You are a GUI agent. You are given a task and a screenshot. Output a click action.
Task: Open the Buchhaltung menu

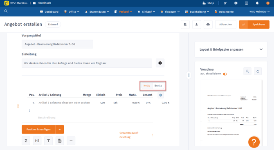point(197,12)
